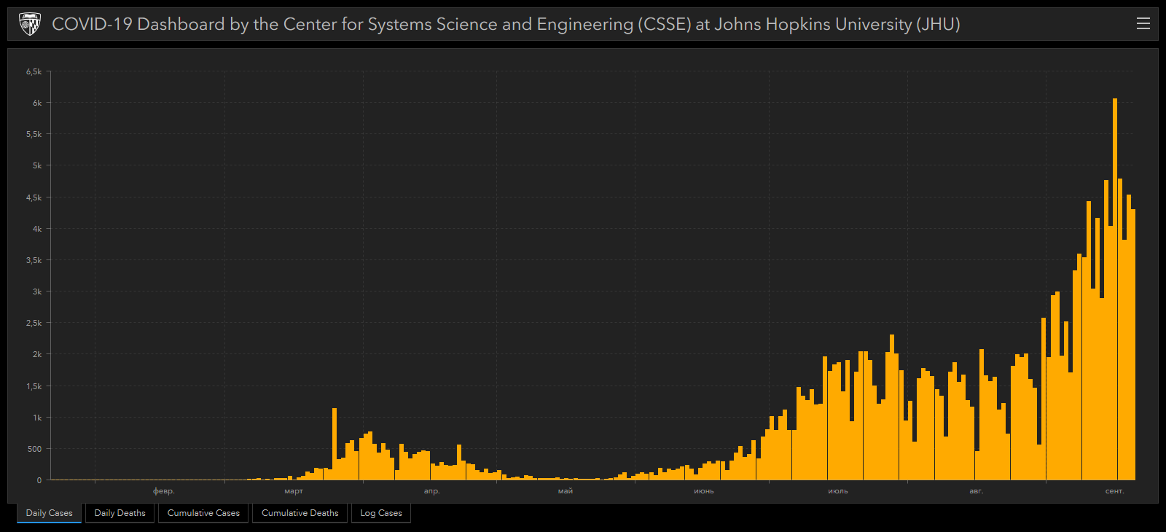Select the 'авг.' label on the x-axis

tap(977, 491)
